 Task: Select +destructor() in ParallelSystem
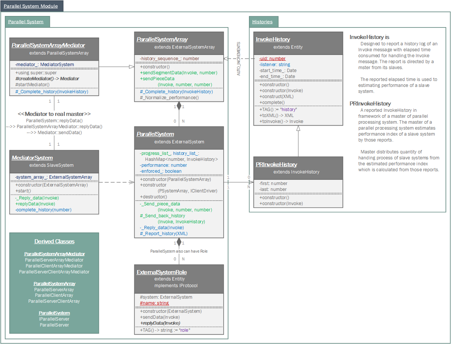pyautogui.click(x=154, y=197)
